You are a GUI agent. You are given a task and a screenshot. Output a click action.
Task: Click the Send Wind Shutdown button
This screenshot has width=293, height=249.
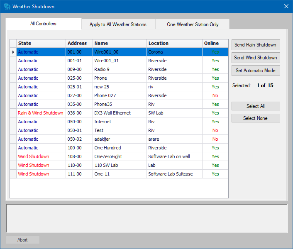(256, 58)
